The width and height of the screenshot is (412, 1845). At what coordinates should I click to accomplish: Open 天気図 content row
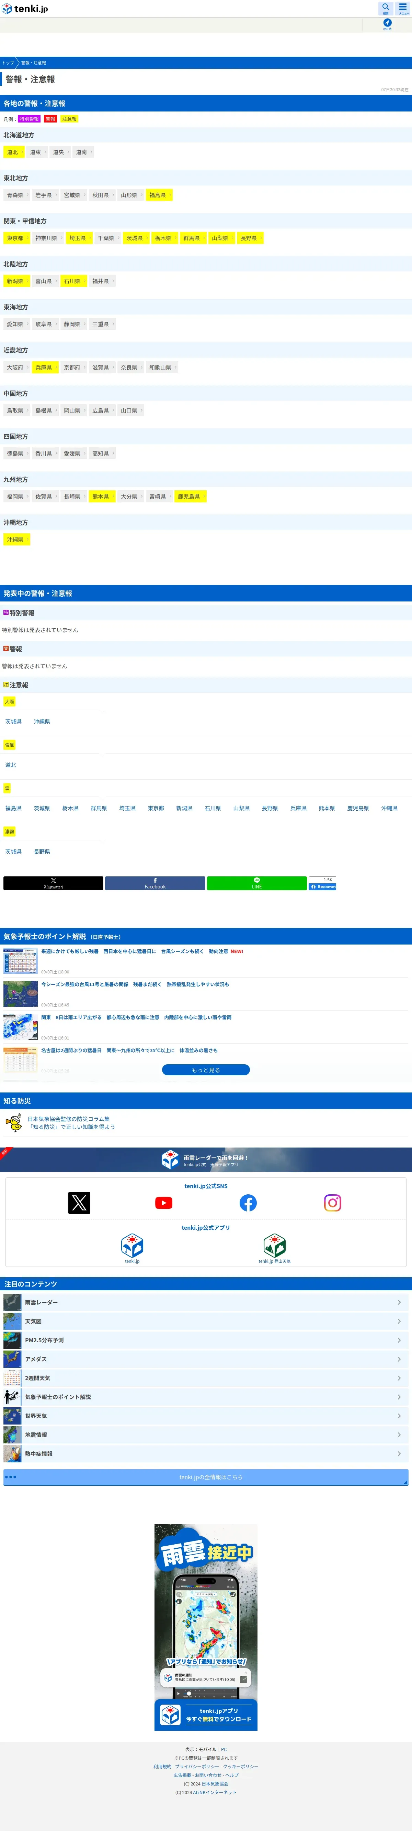coord(206,1321)
